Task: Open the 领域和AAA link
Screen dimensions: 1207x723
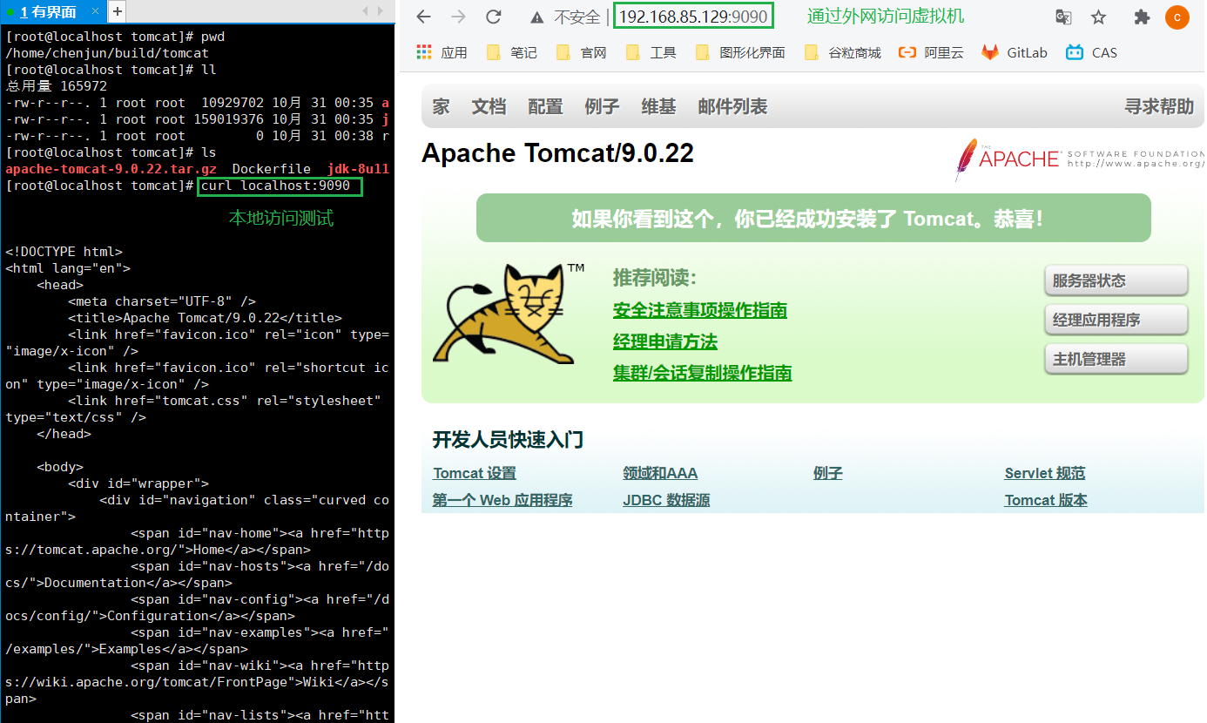Action: pos(660,473)
